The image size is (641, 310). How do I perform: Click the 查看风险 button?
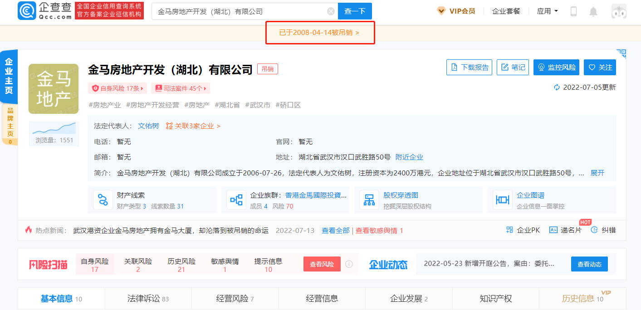click(x=322, y=264)
